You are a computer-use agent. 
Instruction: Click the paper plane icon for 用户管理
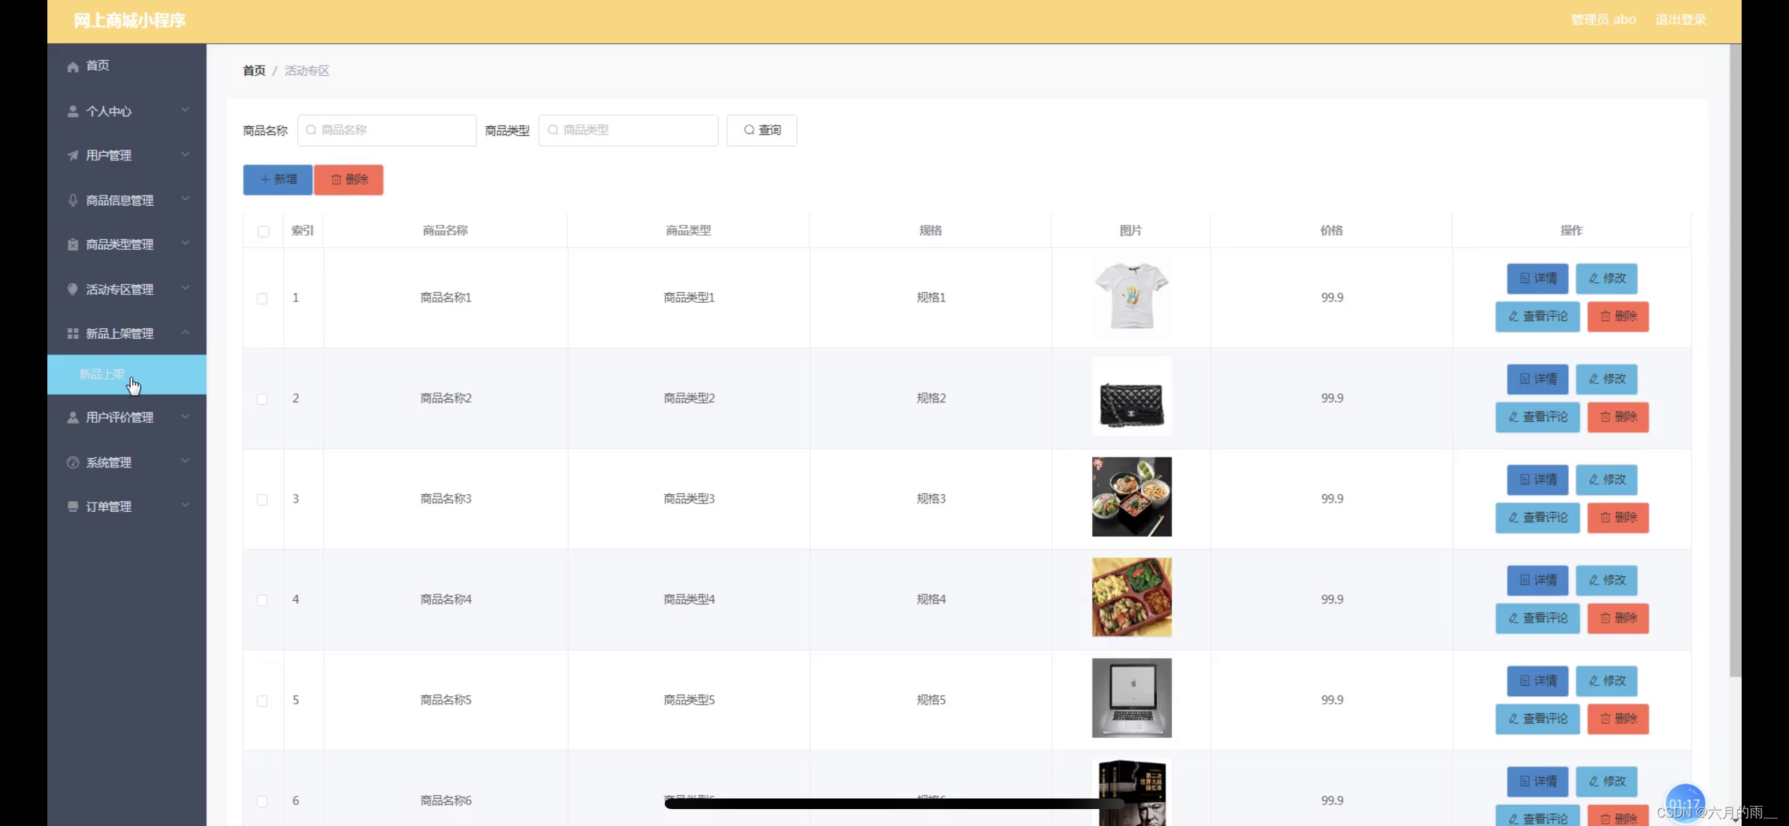(x=73, y=155)
